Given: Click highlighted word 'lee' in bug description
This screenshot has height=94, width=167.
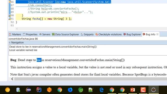Looking at the screenshot, I should pos(39,60).
